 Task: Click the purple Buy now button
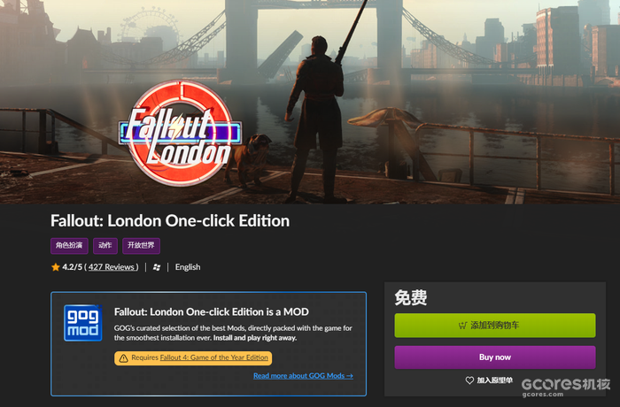(495, 357)
